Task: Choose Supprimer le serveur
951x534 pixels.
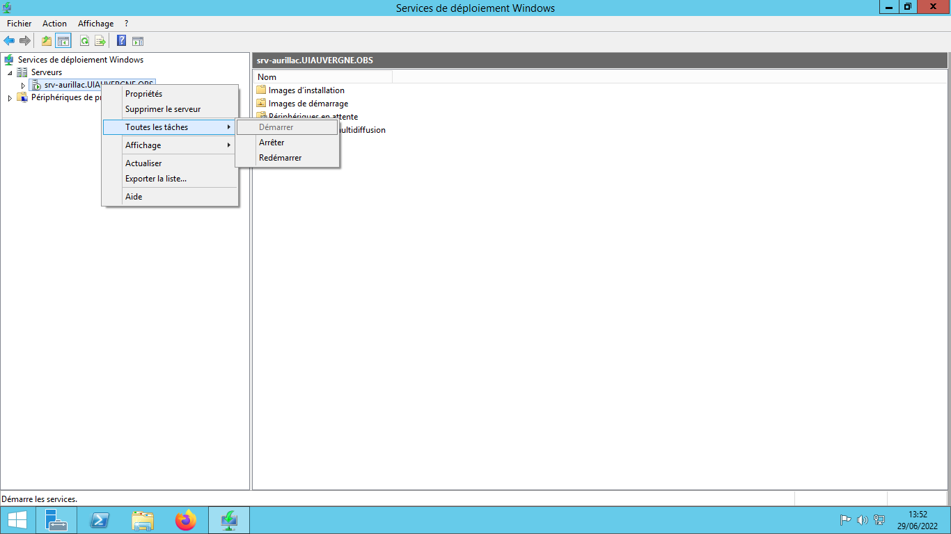Action: coord(170,109)
